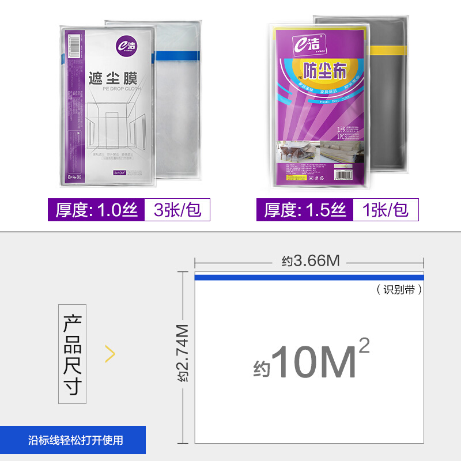Click the e洁 logo on purple package
Screen dimensions: 461x461
[309, 44]
